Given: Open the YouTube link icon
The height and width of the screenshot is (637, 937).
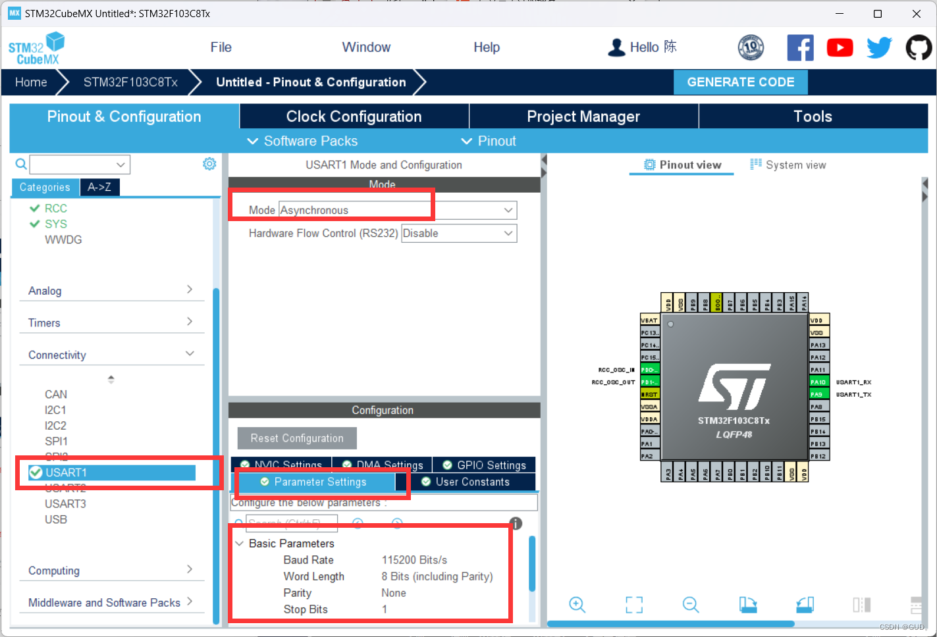Looking at the screenshot, I should 840,47.
